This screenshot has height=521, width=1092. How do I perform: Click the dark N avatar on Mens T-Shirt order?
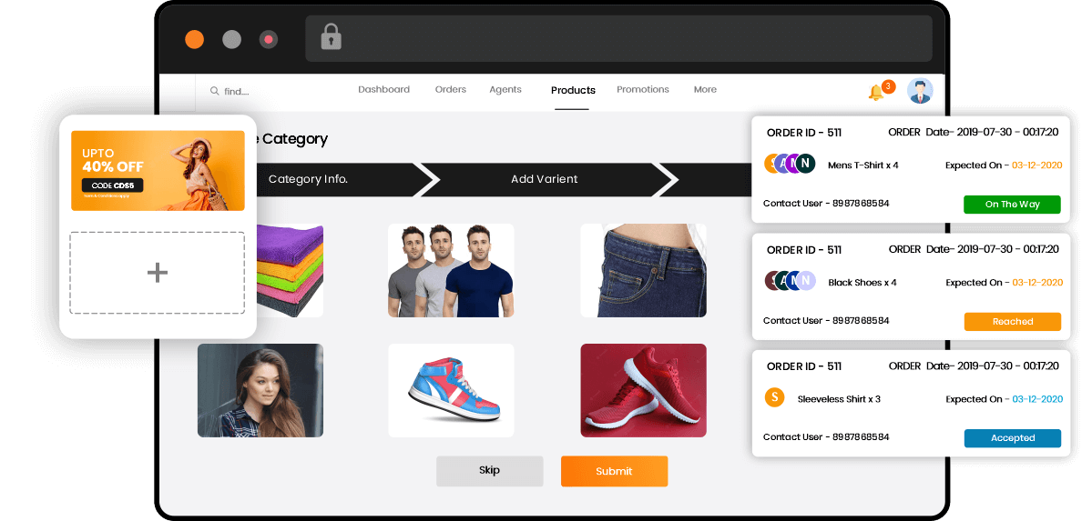click(806, 165)
